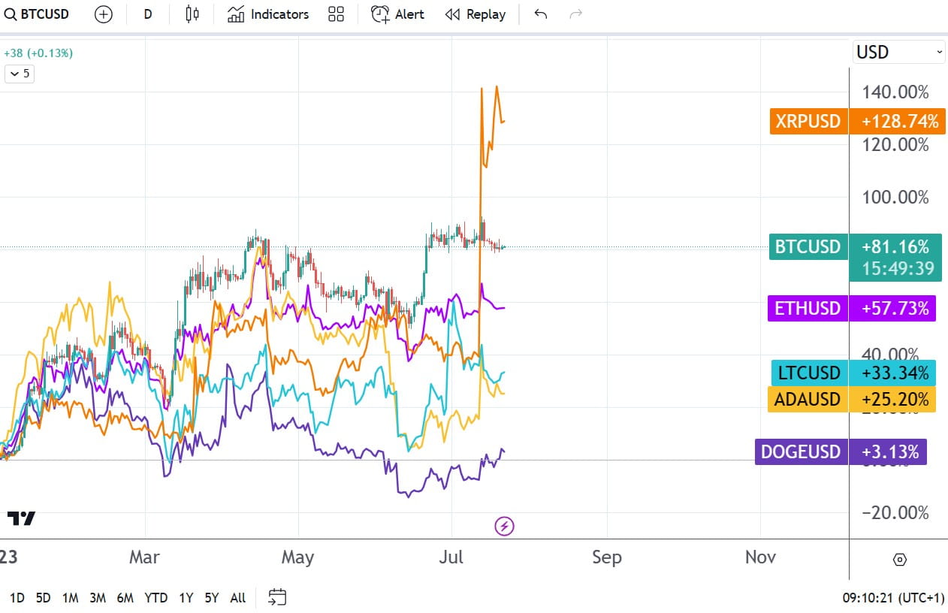Select the 1Y time range

[186, 597]
